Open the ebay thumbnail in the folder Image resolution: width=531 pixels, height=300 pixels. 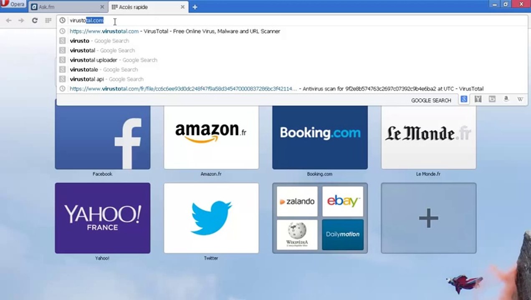tap(343, 202)
